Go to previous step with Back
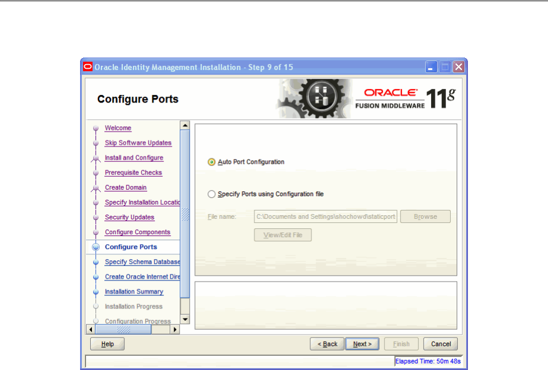 [327, 344]
